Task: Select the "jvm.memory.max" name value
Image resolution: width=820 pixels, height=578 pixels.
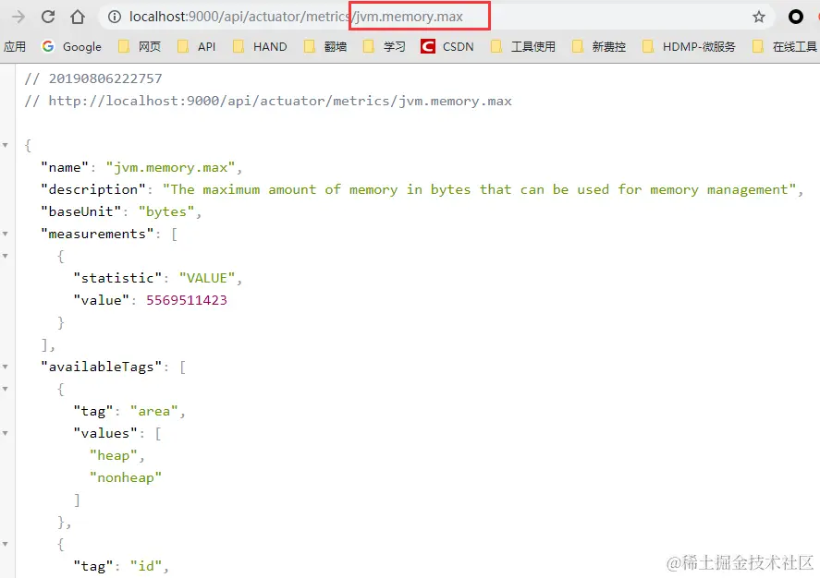Action: click(x=170, y=168)
